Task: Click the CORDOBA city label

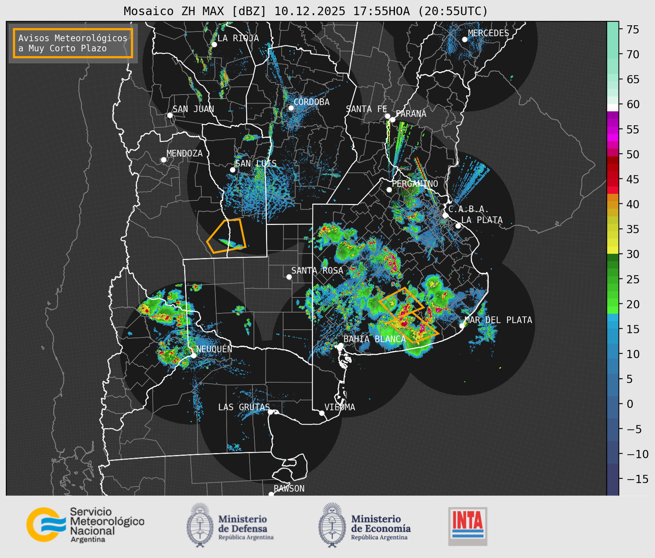Action: (311, 102)
